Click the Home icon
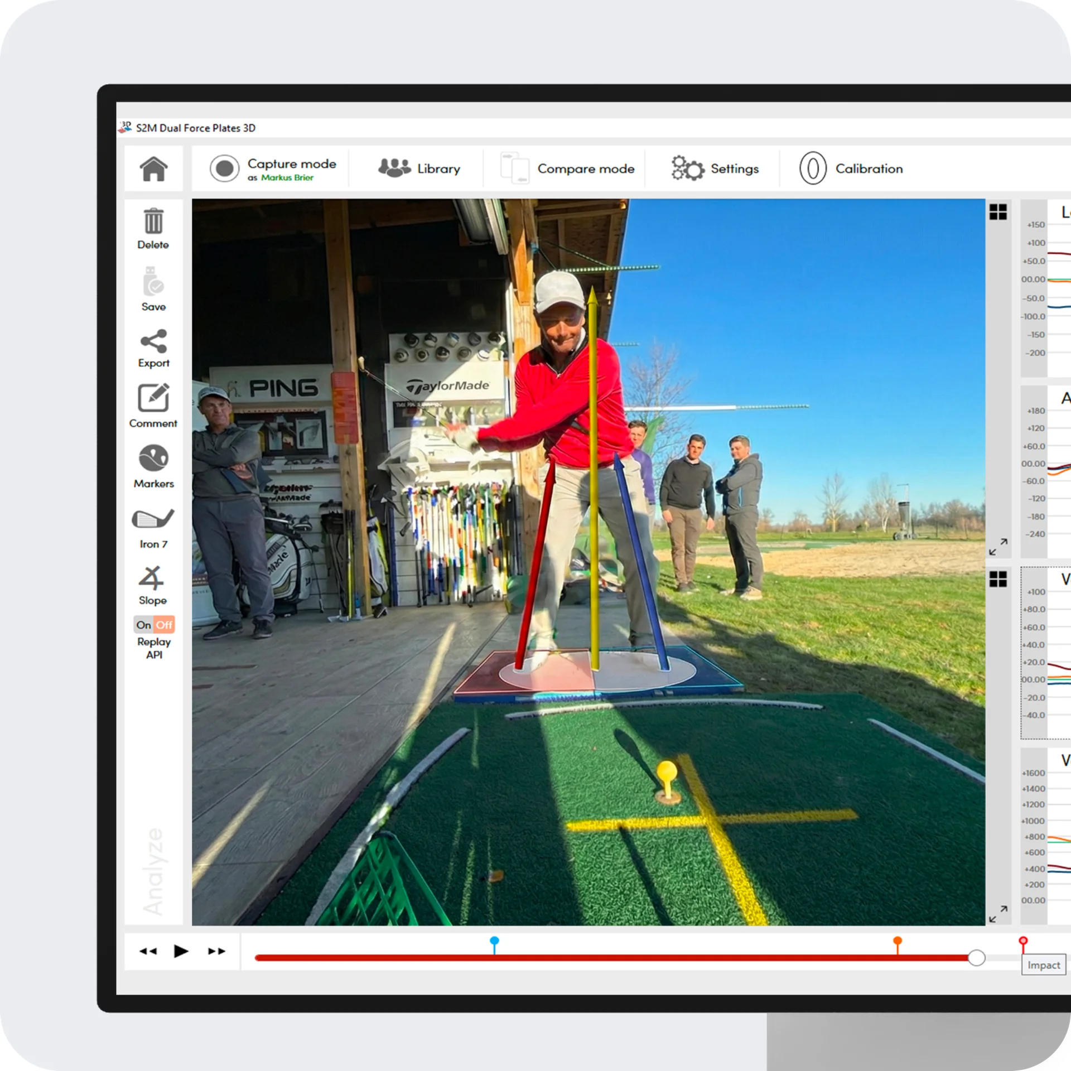Image resolution: width=1071 pixels, height=1071 pixels. [153, 168]
